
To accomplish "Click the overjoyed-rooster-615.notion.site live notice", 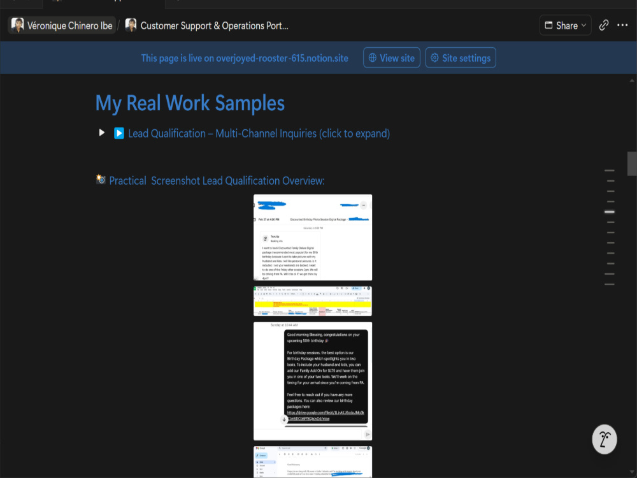I will coord(245,58).
